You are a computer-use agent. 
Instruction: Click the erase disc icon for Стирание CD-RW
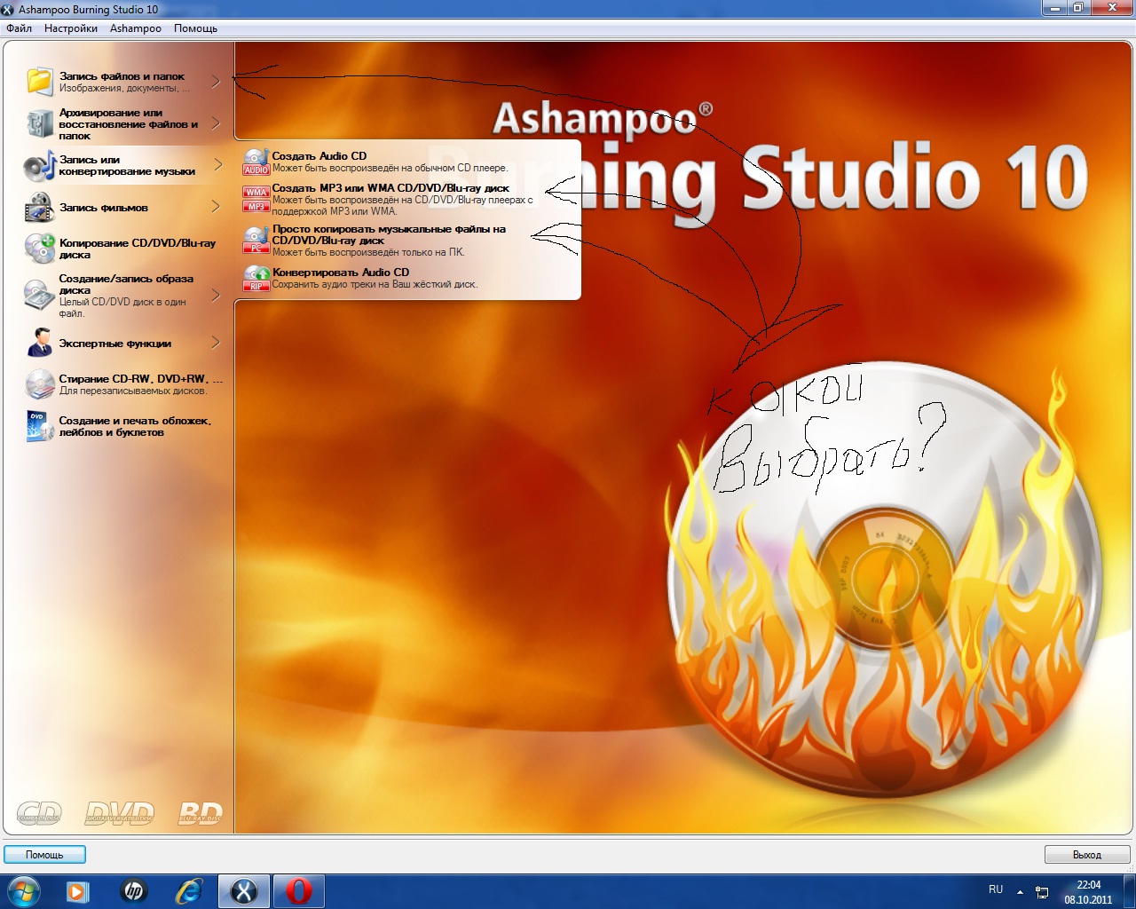click(40, 383)
